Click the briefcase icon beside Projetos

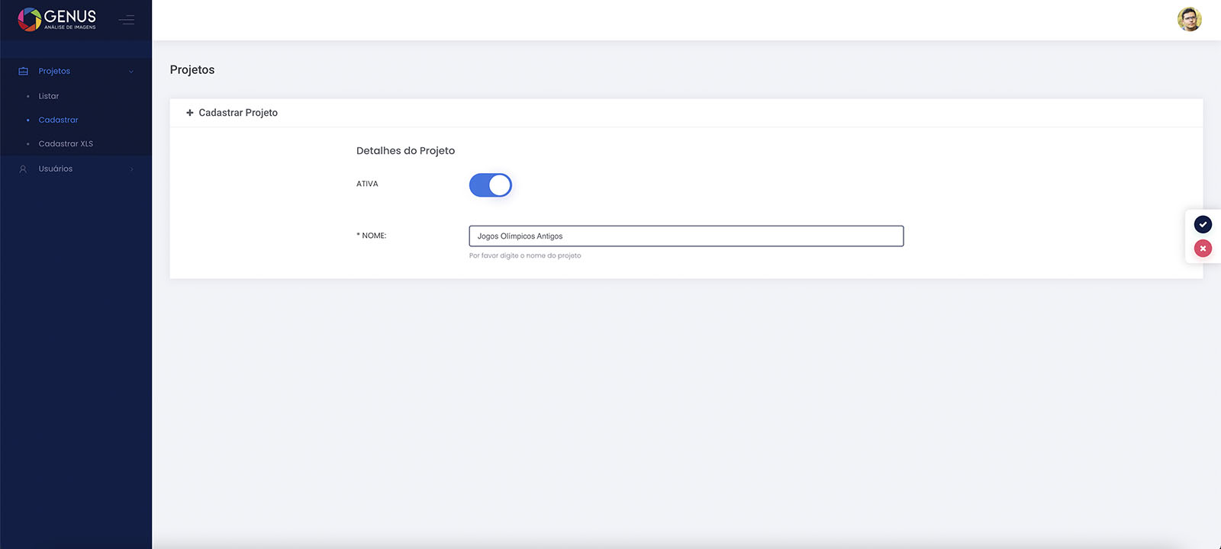point(23,71)
